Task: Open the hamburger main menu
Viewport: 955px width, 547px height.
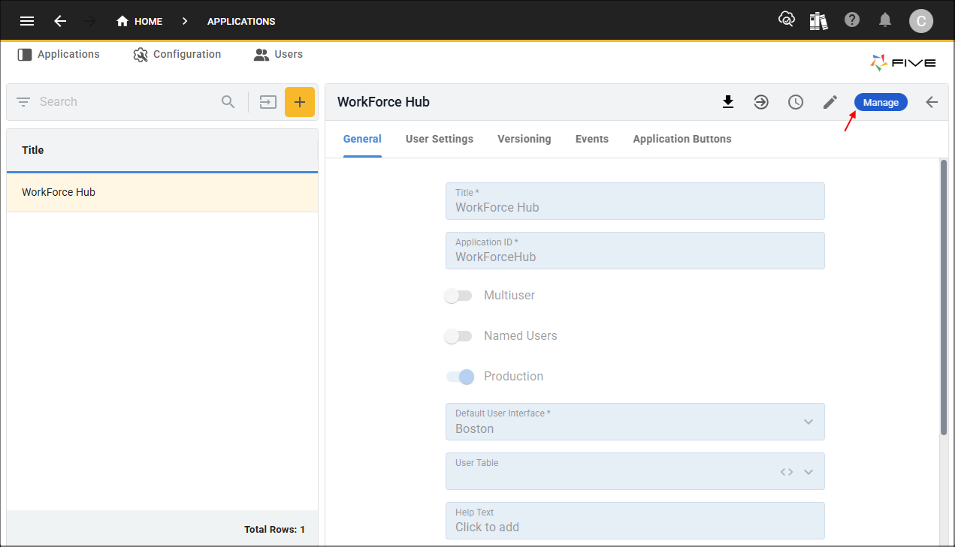Action: [x=27, y=21]
